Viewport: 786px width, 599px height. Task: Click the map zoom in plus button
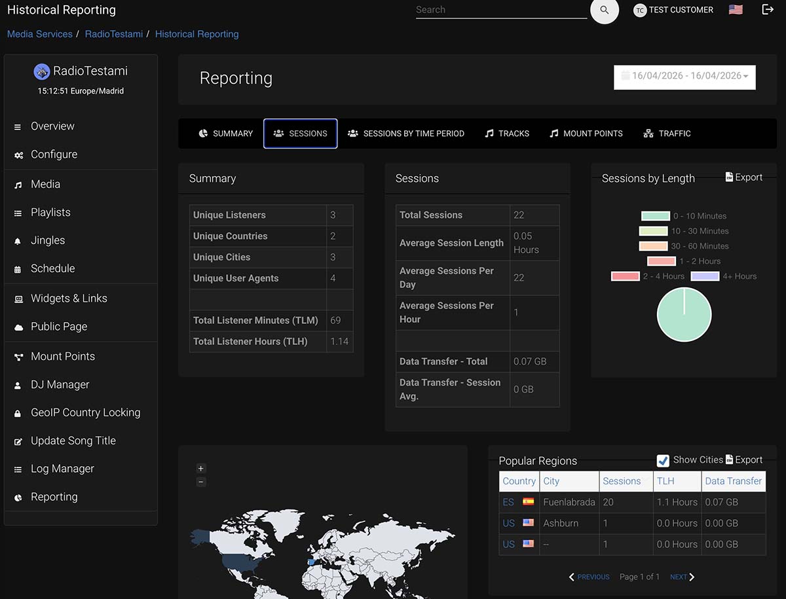point(201,468)
